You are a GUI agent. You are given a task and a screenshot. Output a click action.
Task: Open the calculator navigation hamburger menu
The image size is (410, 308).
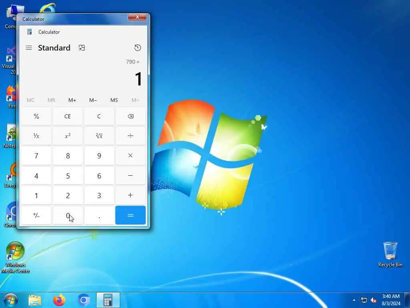(29, 48)
